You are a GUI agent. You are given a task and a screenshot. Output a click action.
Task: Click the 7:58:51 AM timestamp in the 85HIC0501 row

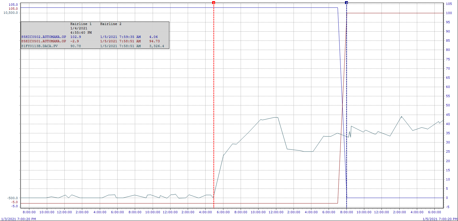pyautogui.click(x=130, y=41)
